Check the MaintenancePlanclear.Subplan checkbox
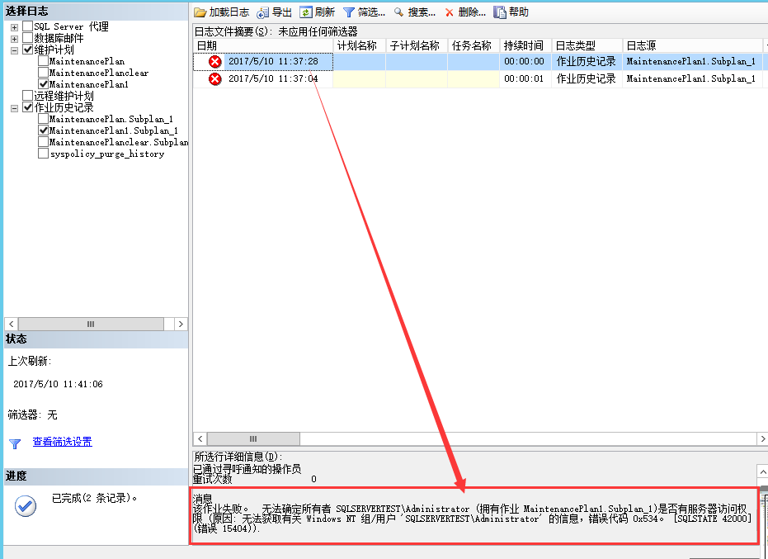 [43, 142]
